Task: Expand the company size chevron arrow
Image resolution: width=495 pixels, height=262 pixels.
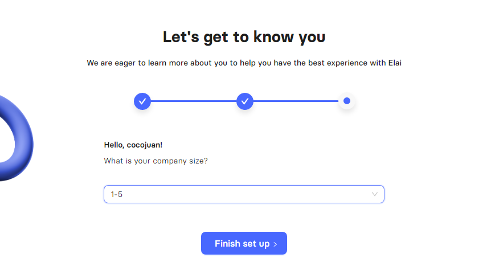Action: [x=375, y=194]
